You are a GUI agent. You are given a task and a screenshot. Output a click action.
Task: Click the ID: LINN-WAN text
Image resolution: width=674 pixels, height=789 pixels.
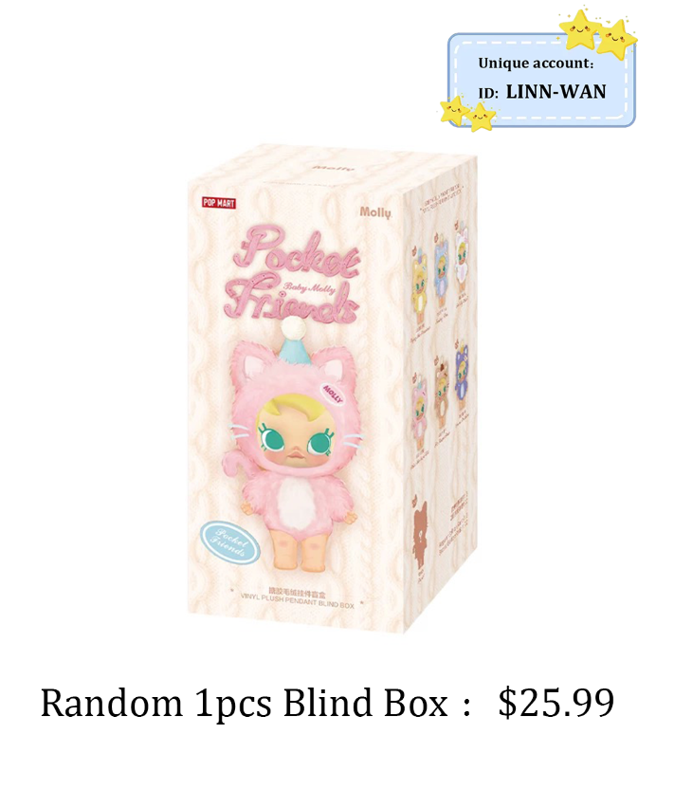coord(542,92)
